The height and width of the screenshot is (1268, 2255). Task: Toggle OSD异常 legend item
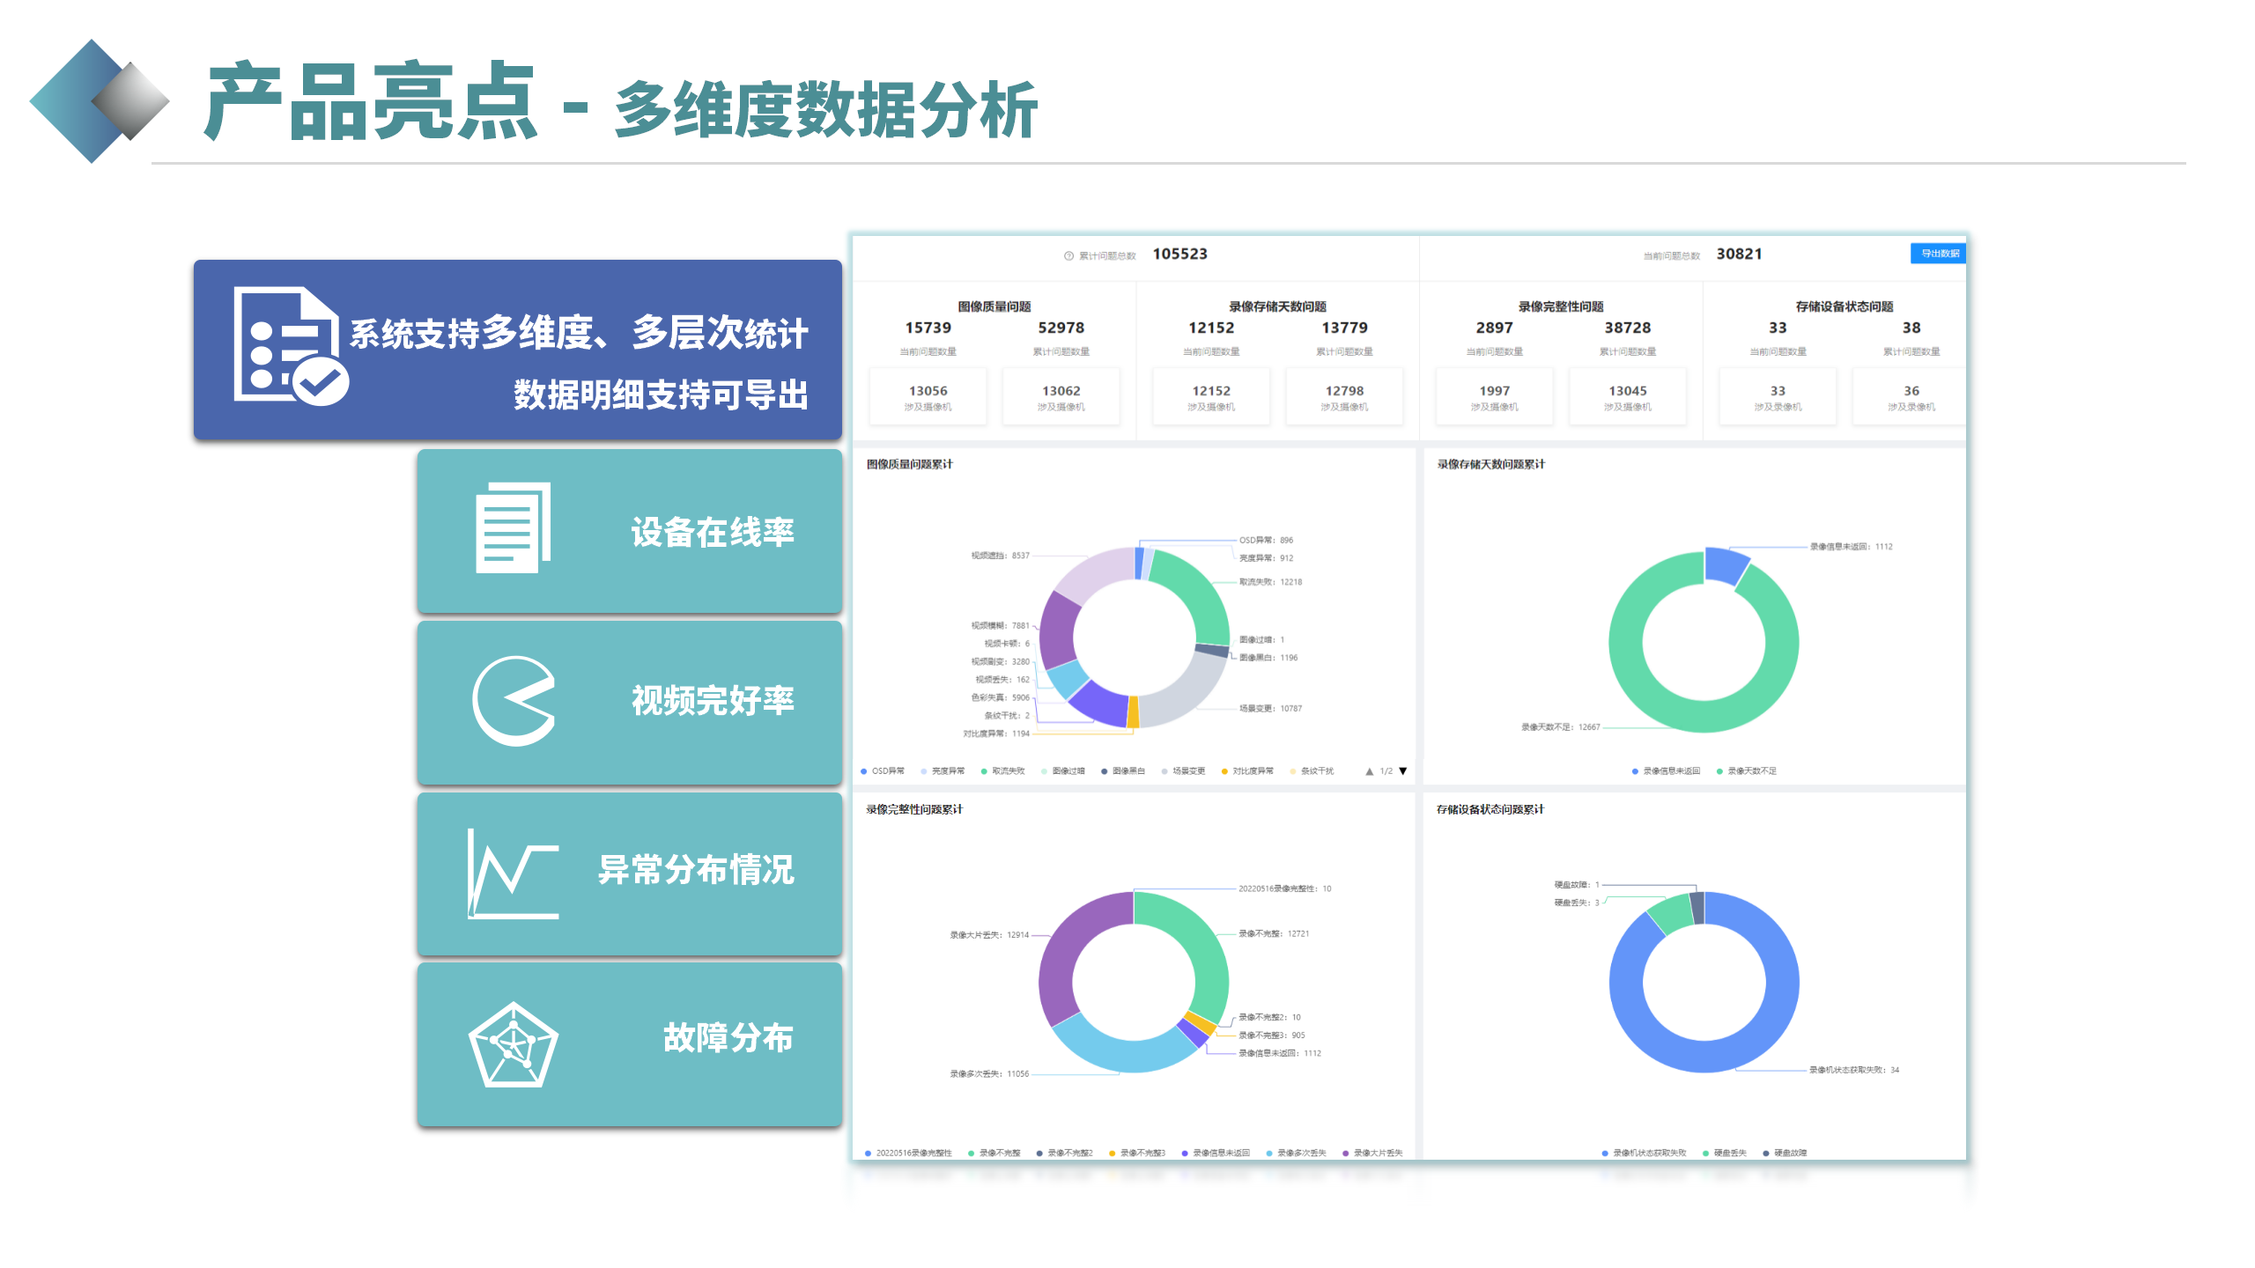(x=884, y=771)
